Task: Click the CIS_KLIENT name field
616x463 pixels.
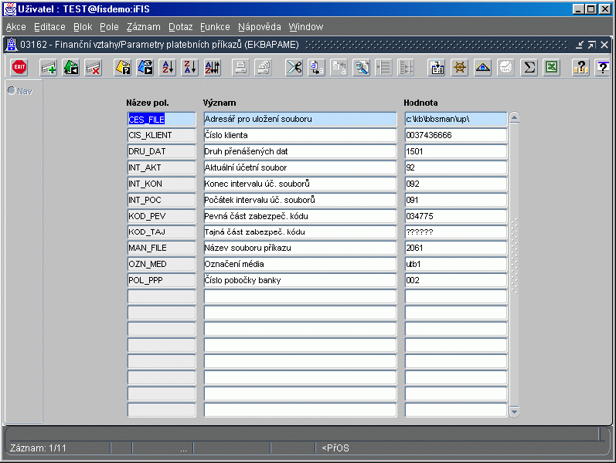Action: coord(162,135)
